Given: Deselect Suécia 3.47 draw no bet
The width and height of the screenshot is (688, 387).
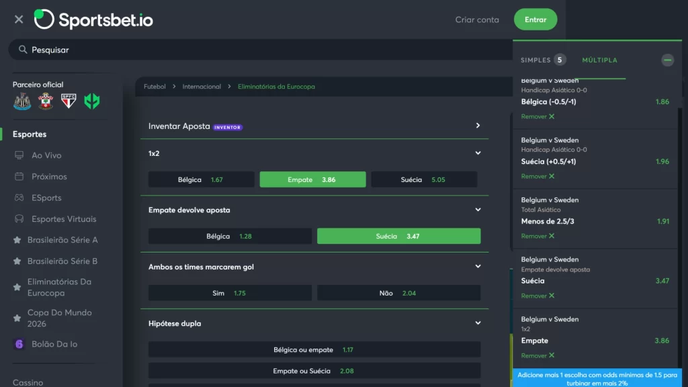Looking at the screenshot, I should click(398, 236).
